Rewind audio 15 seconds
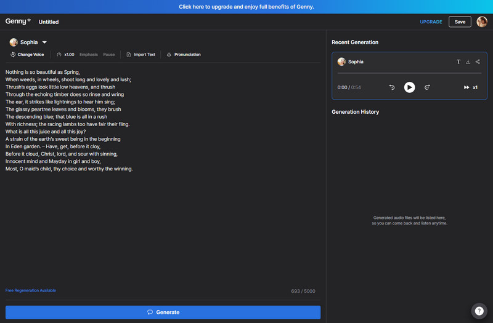The image size is (493, 323). (392, 87)
